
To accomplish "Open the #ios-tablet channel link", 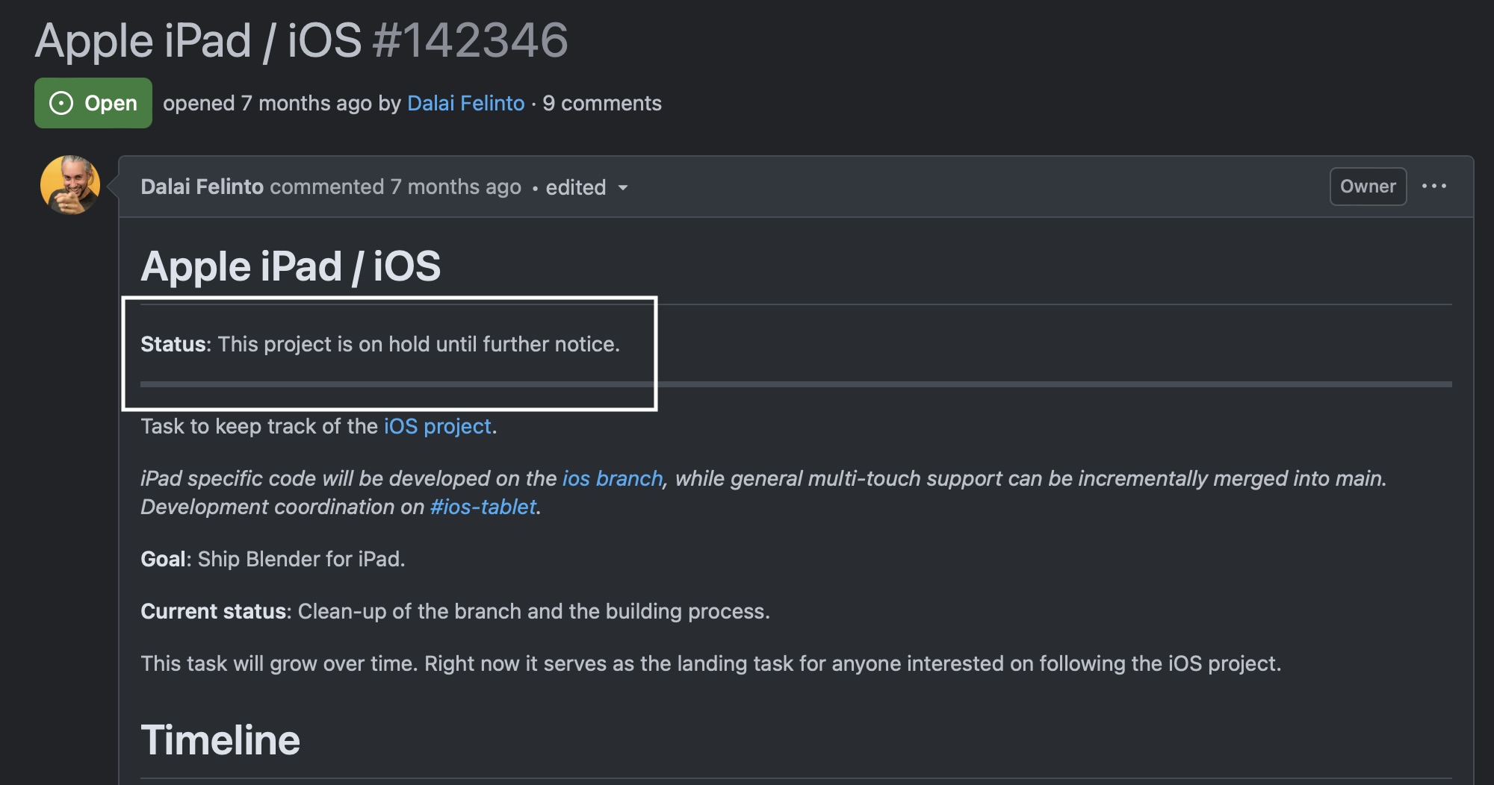I will [x=483, y=507].
